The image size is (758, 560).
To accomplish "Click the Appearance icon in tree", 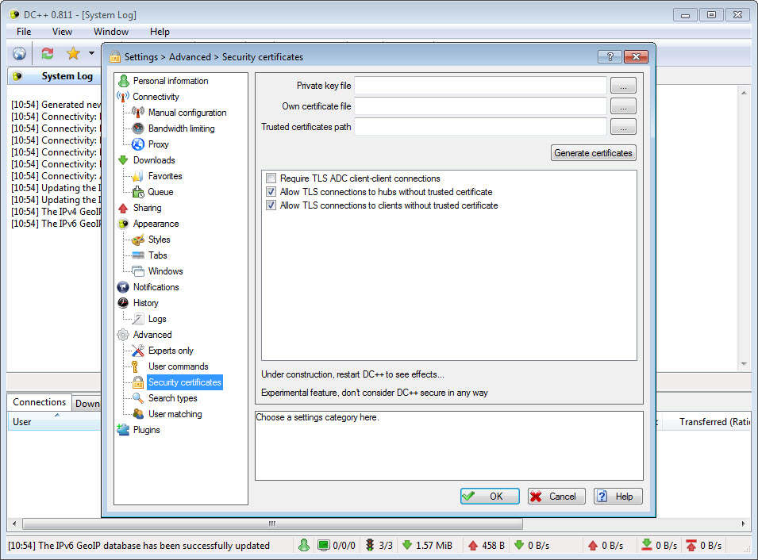I will [x=123, y=224].
